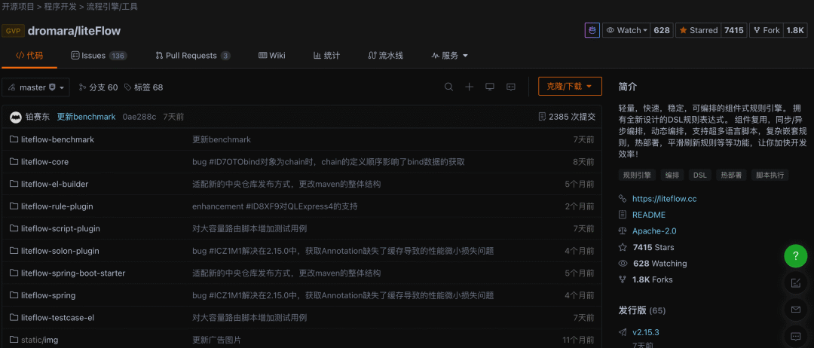Click folder icon of liteflow-solon-plugin row
Image resolution: width=814 pixels, height=348 pixels.
pyautogui.click(x=14, y=251)
